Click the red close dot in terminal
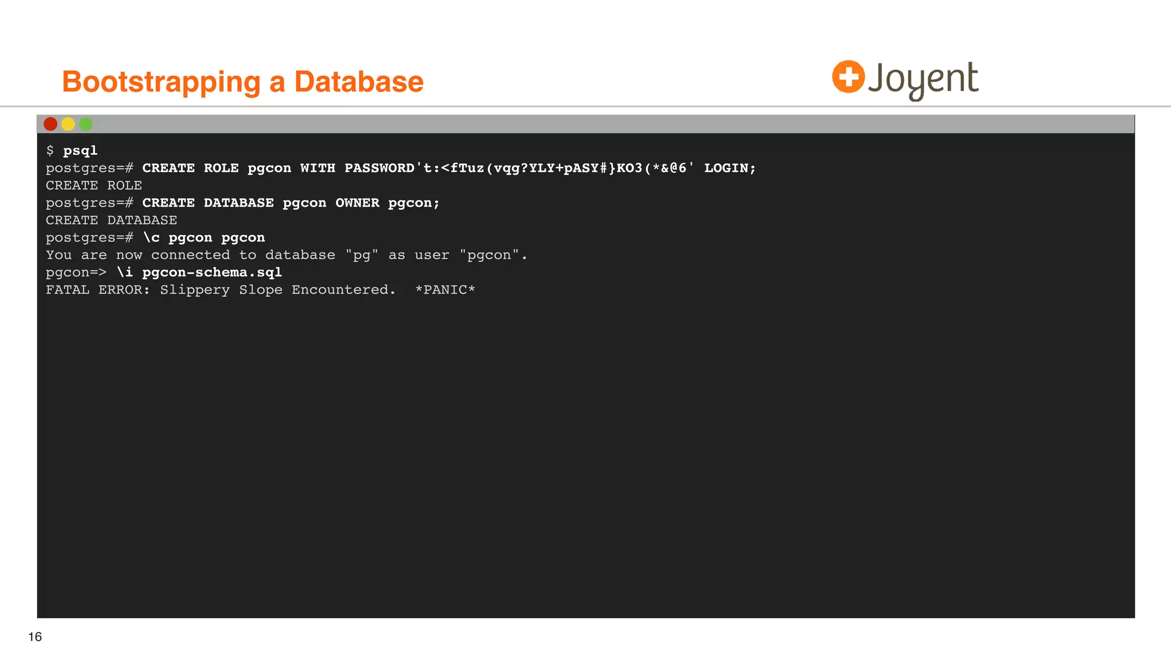 point(50,124)
